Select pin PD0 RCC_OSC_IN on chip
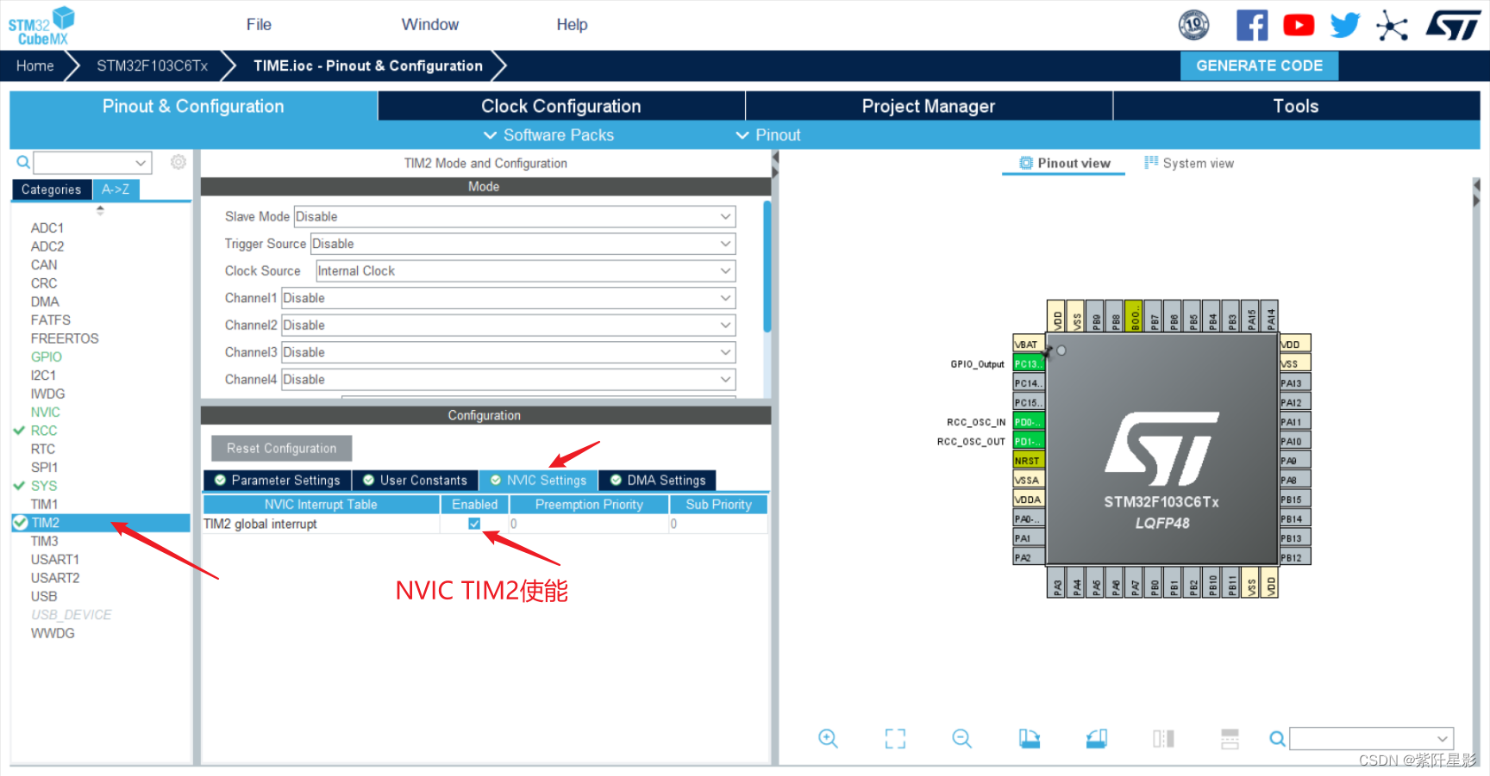 (x=1029, y=422)
